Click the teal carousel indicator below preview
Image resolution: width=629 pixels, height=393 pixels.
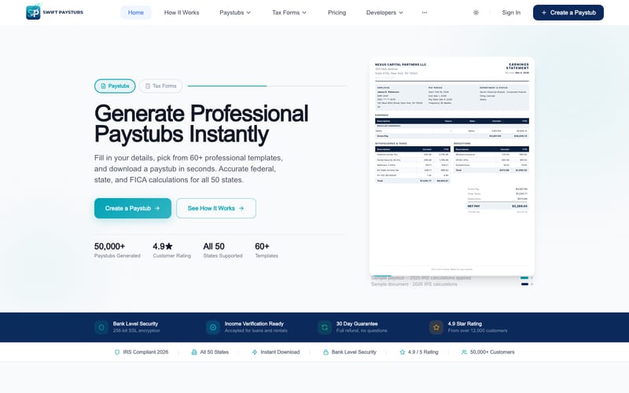pyautogui.click(x=524, y=277)
